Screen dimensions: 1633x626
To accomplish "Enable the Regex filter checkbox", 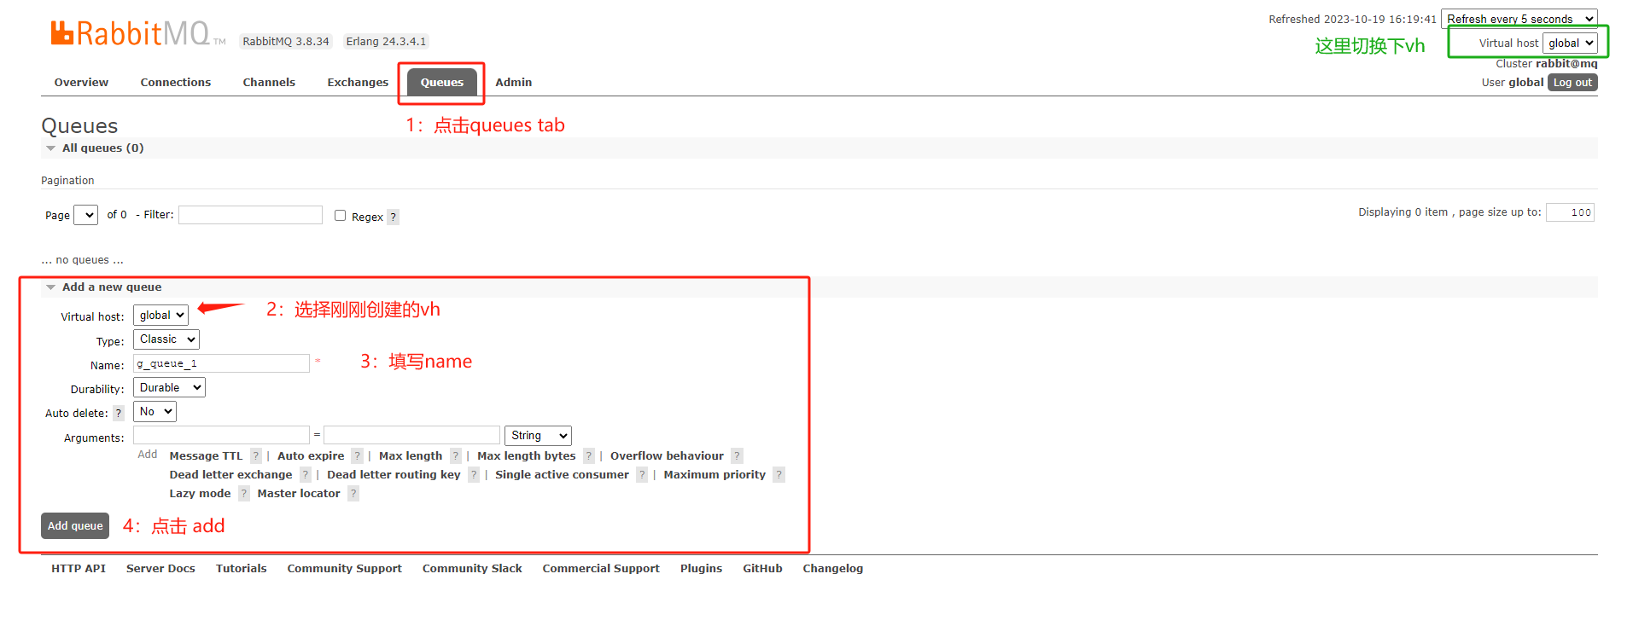I will click(x=340, y=216).
